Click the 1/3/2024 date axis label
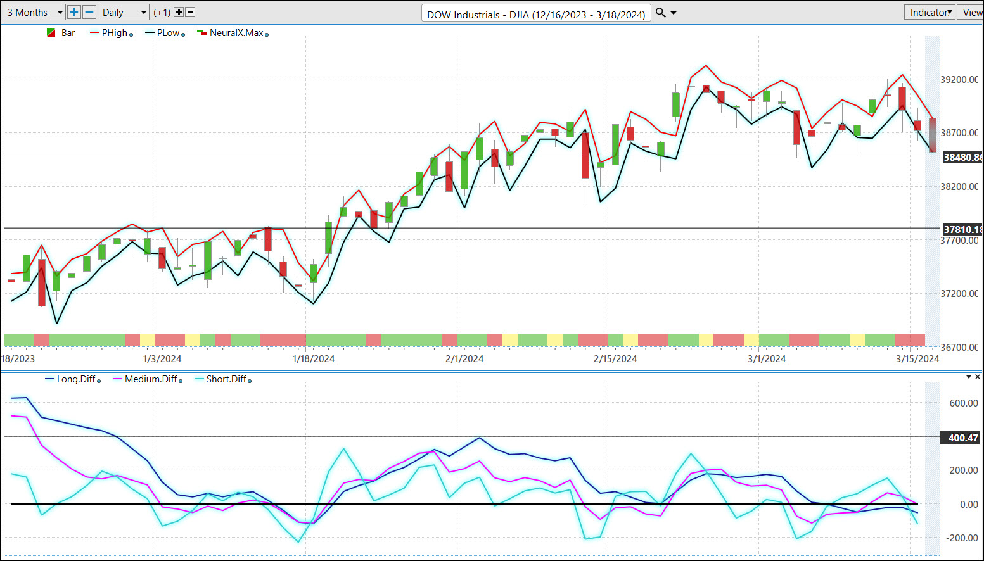 point(162,359)
